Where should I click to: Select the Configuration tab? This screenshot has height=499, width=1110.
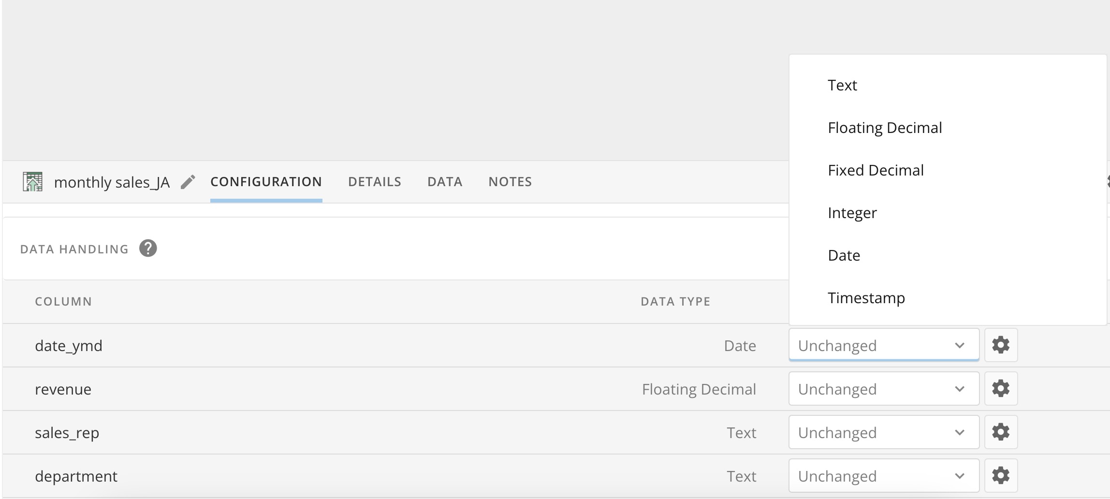[x=266, y=182]
